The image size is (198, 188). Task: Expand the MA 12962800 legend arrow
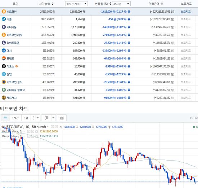point(24,131)
